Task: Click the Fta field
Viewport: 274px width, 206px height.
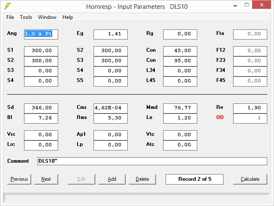Action: [x=250, y=34]
